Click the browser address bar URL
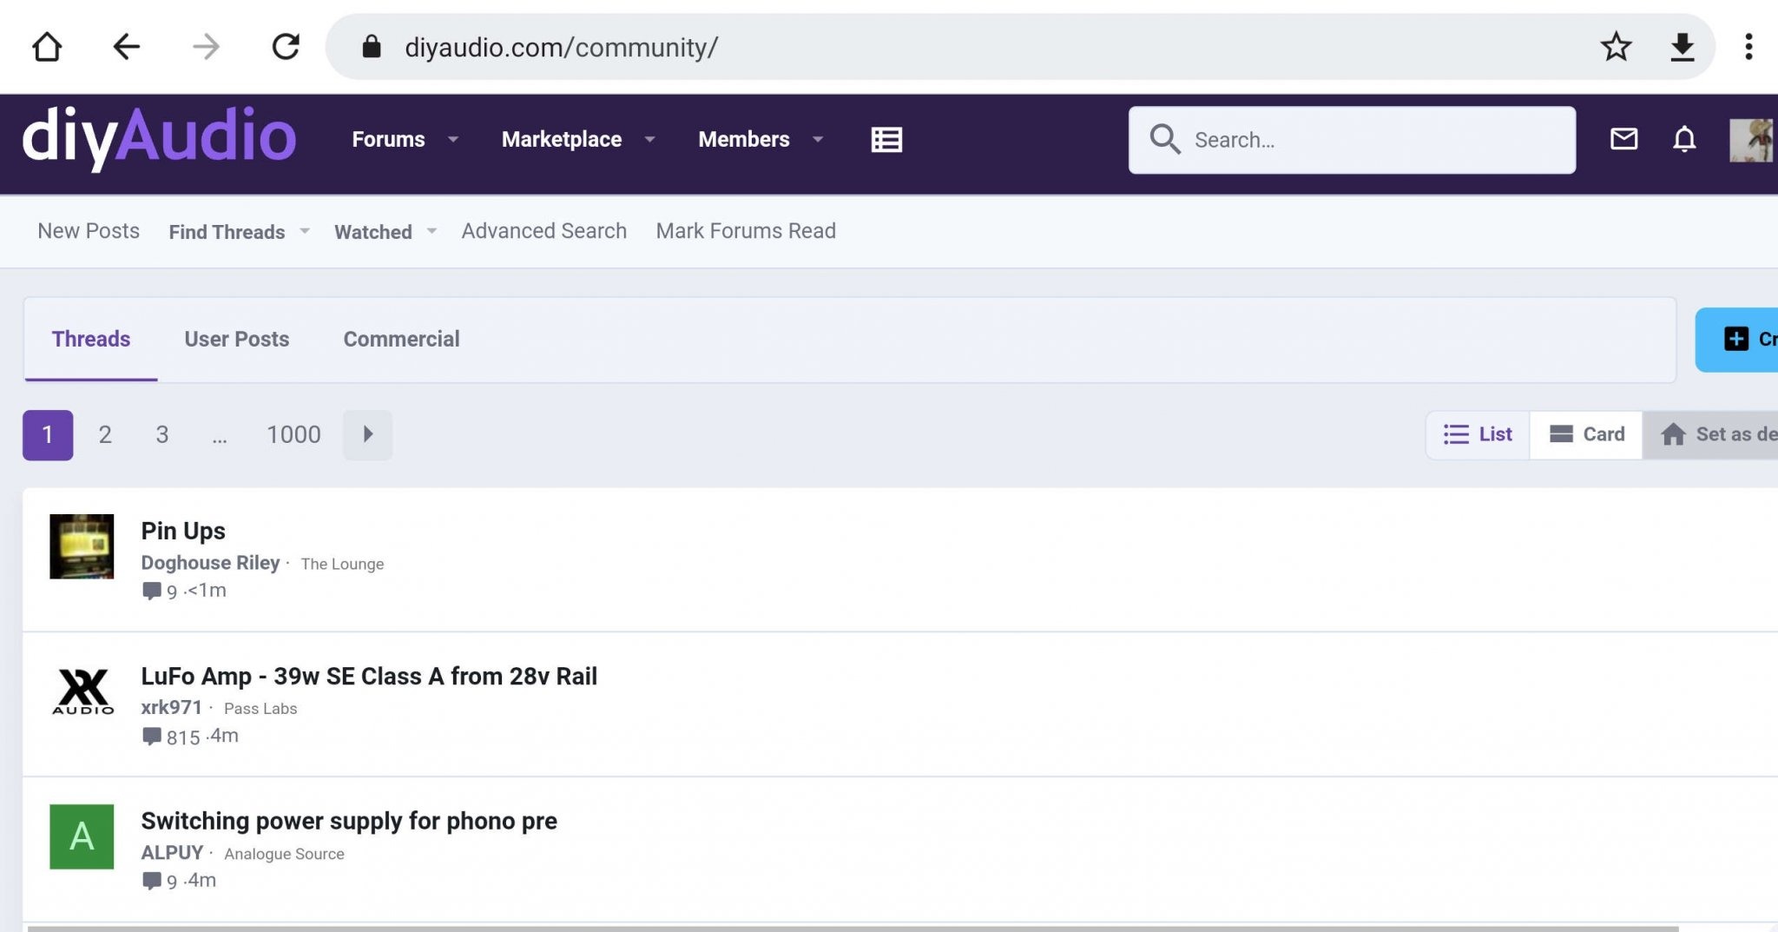This screenshot has height=932, width=1778. 562,47
